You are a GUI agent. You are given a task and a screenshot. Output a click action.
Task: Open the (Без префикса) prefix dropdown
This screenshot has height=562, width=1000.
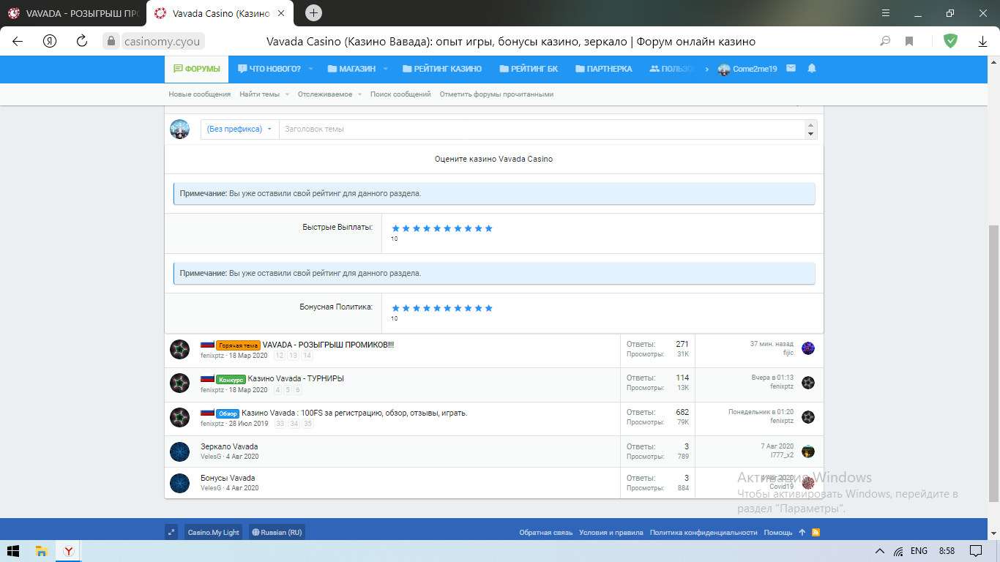click(x=239, y=129)
